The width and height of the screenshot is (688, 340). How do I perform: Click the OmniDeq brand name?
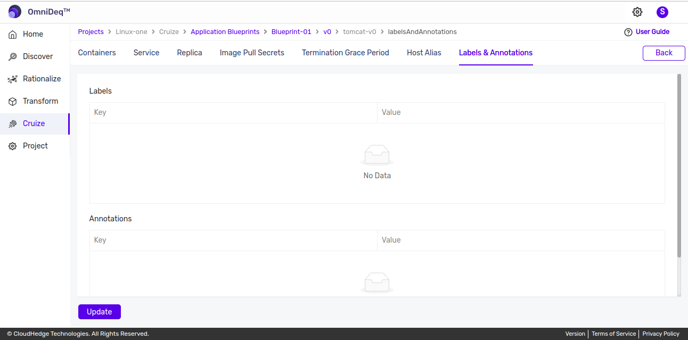[49, 12]
